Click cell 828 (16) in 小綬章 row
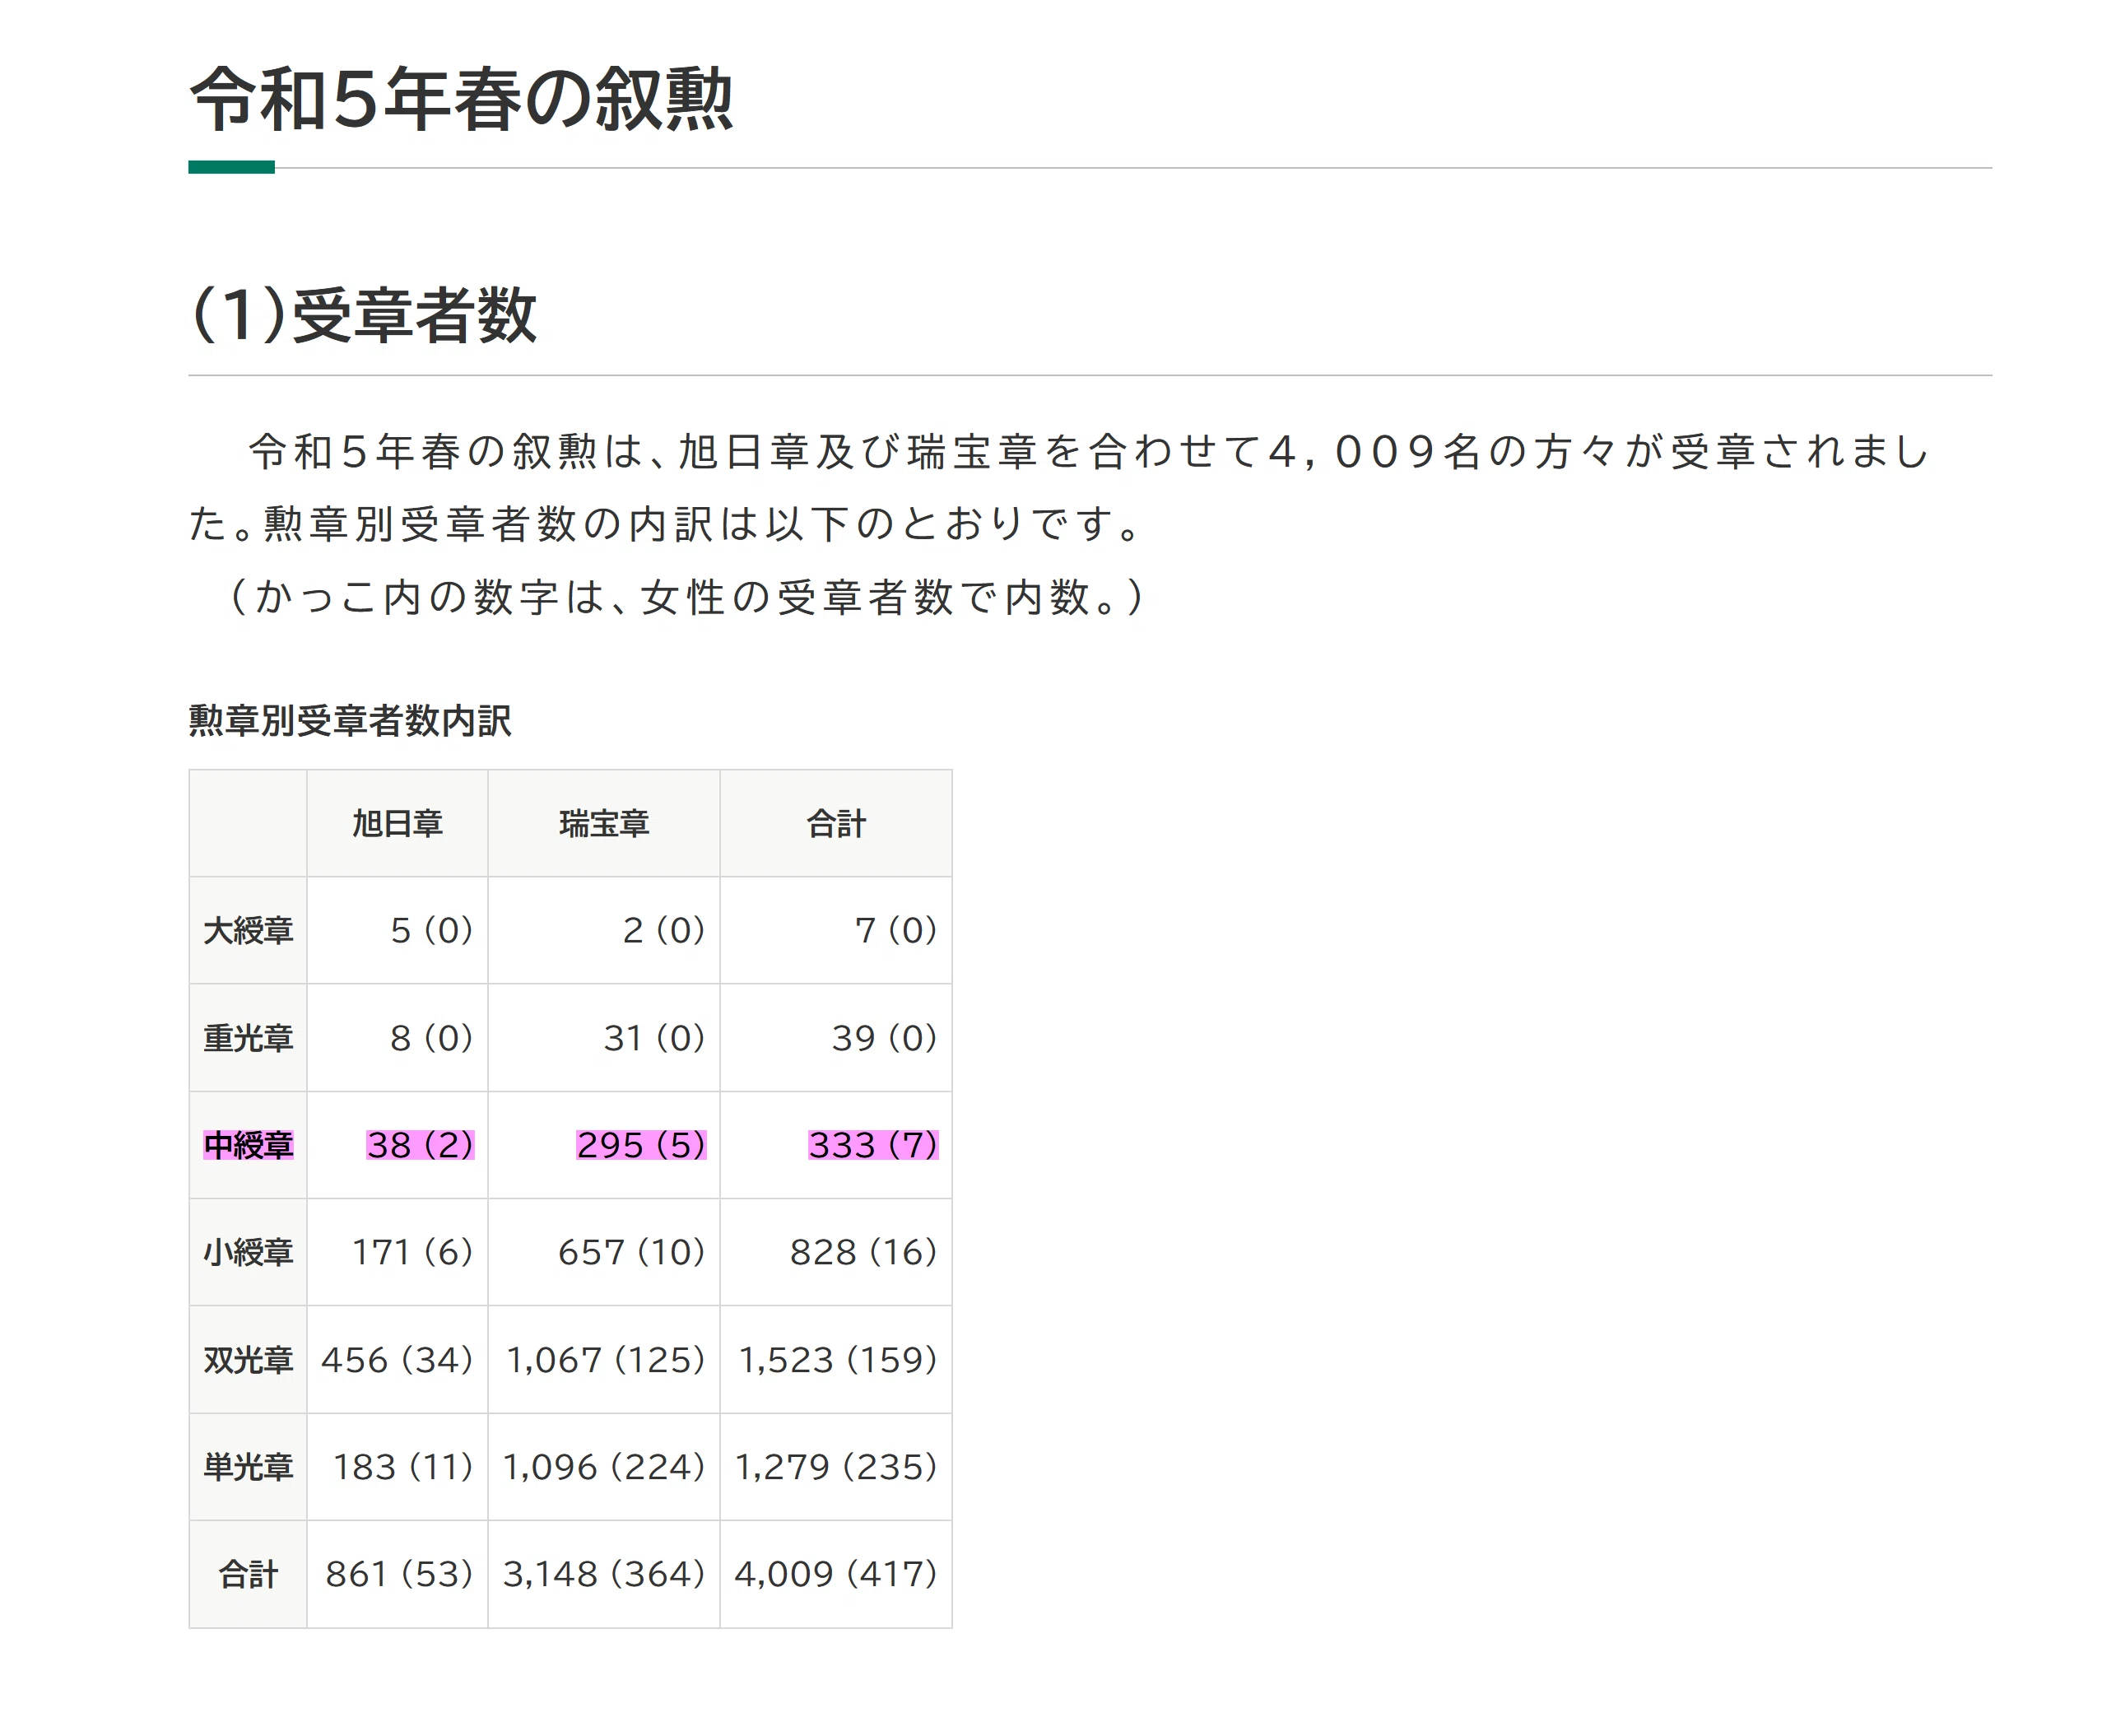The width and height of the screenshot is (2111, 1736). 836,1252
